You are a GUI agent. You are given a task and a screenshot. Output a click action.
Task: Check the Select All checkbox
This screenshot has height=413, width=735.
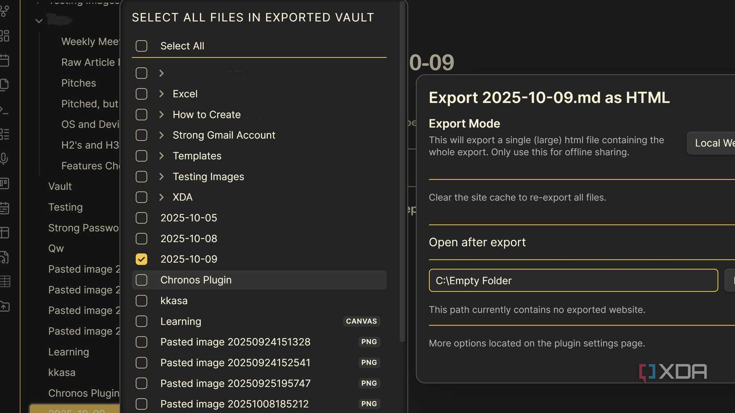click(x=141, y=46)
